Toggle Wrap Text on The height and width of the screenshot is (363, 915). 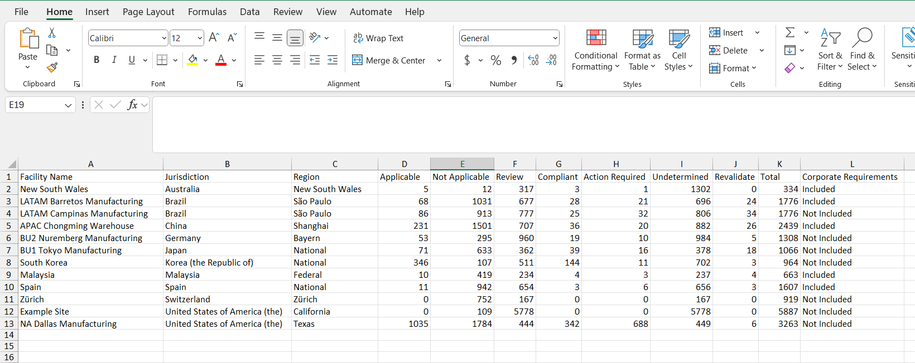pos(378,38)
